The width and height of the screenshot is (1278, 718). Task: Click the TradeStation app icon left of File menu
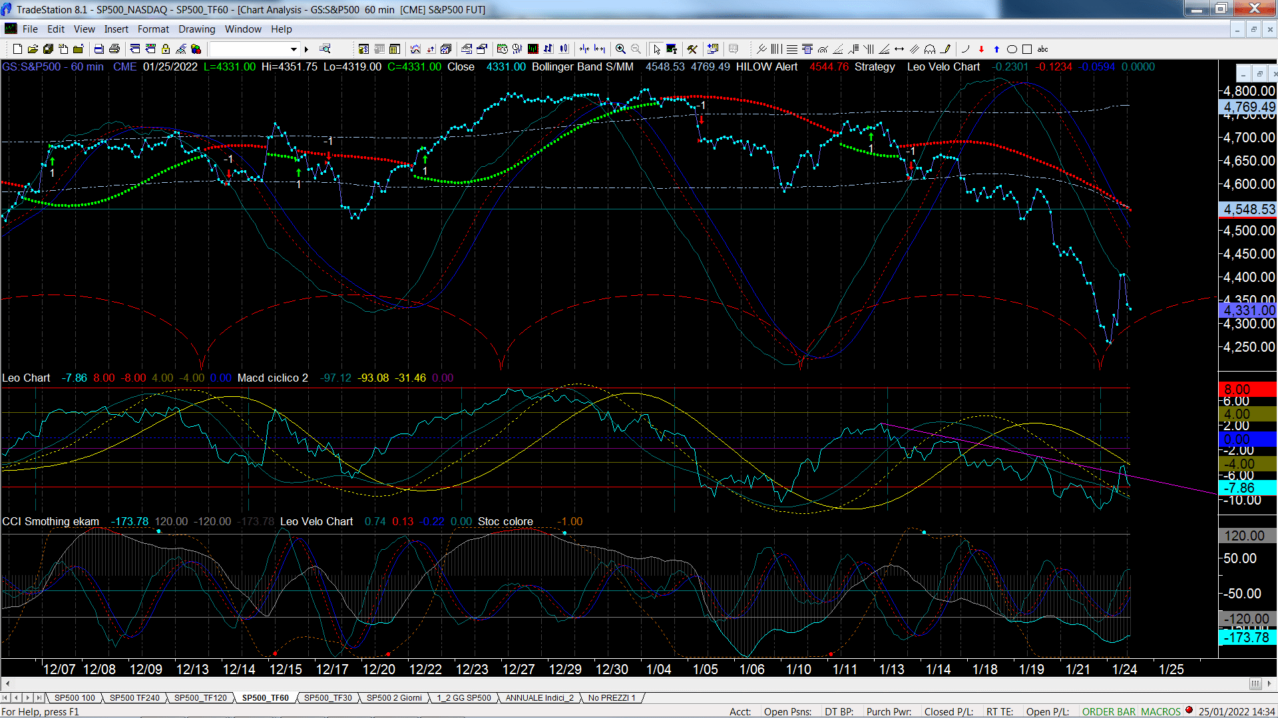pyautogui.click(x=11, y=29)
